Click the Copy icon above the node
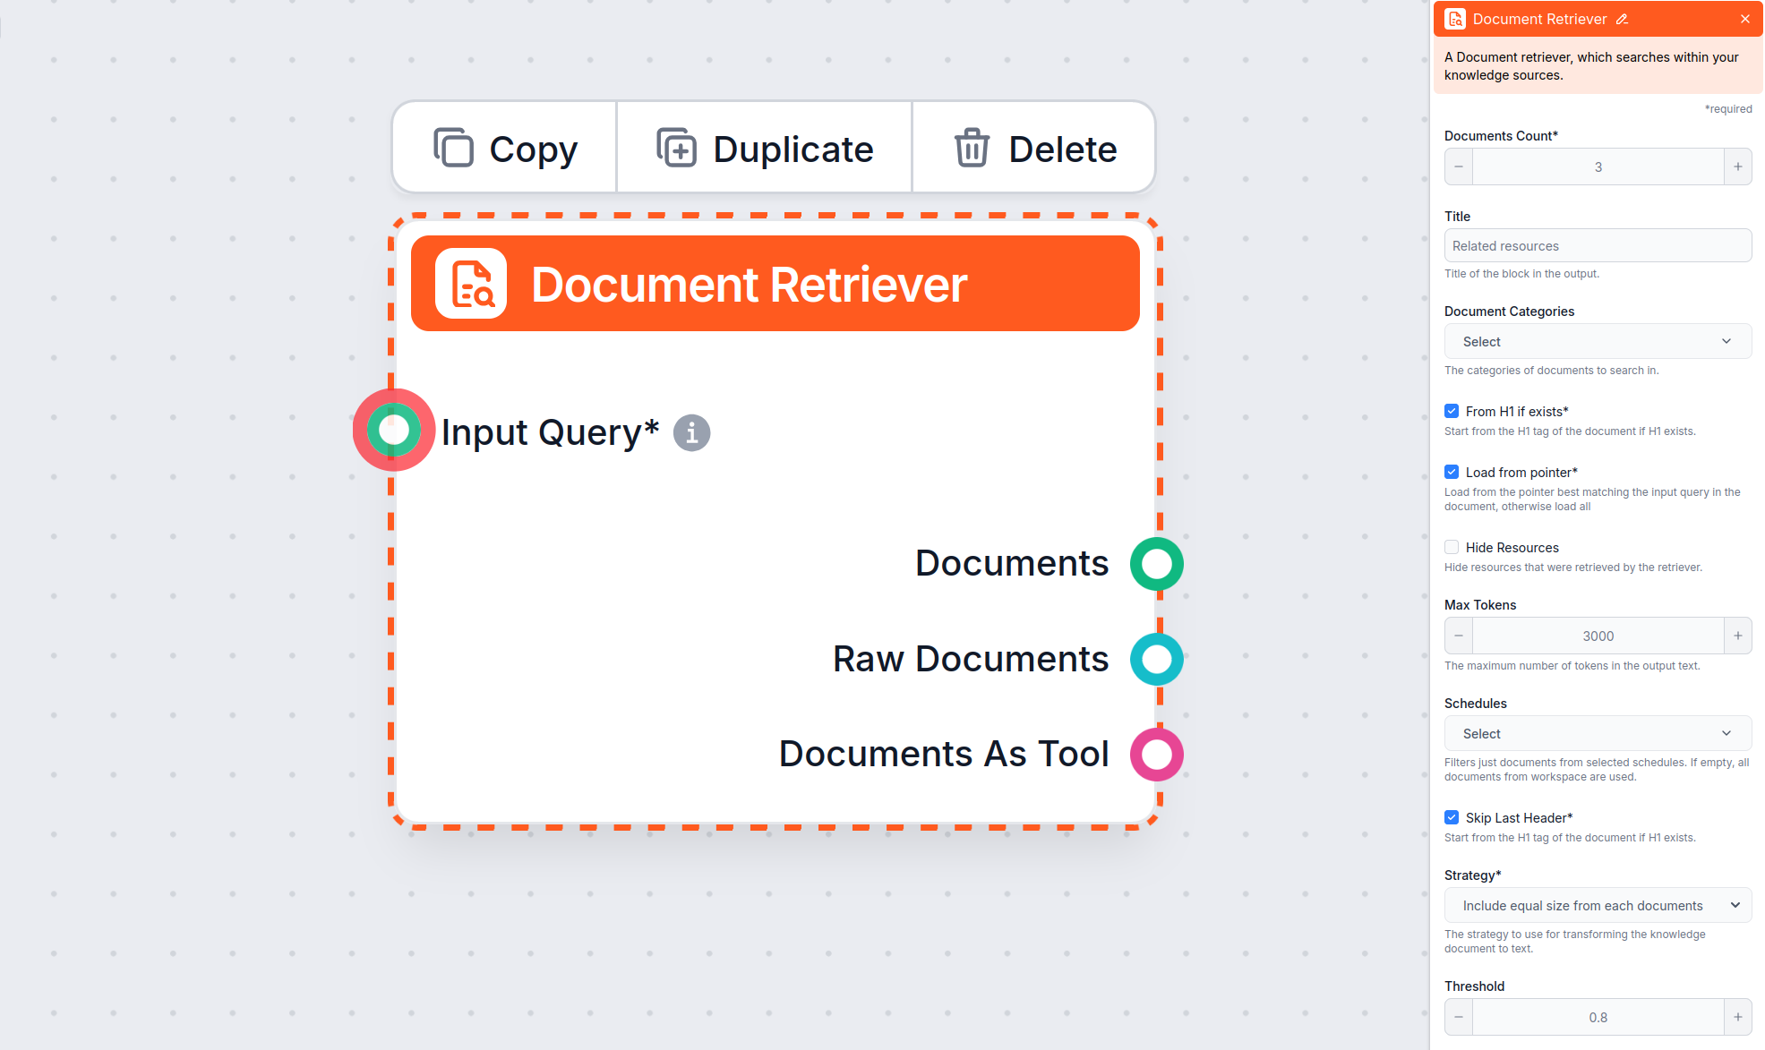Image resolution: width=1765 pixels, height=1050 pixels. (455, 148)
